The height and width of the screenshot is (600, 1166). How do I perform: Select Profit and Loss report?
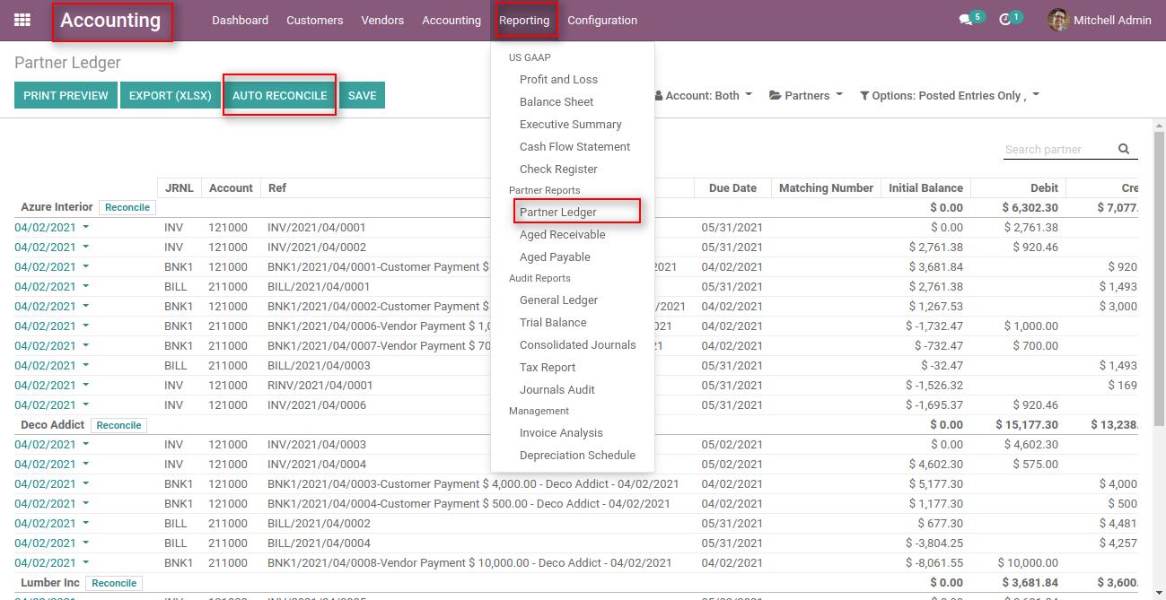click(558, 79)
